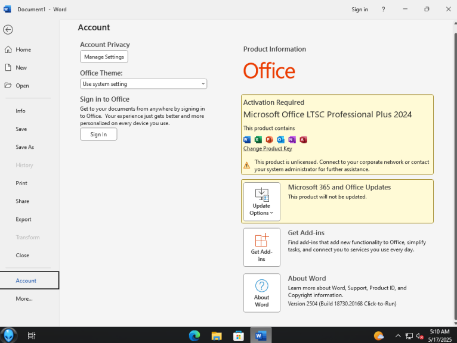This screenshot has width=457, height=343.
Task: Click Close in the backstage menu
Action: click(x=23, y=255)
